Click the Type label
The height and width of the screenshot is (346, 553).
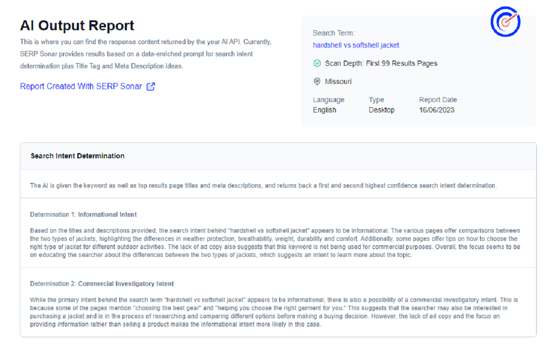(376, 100)
